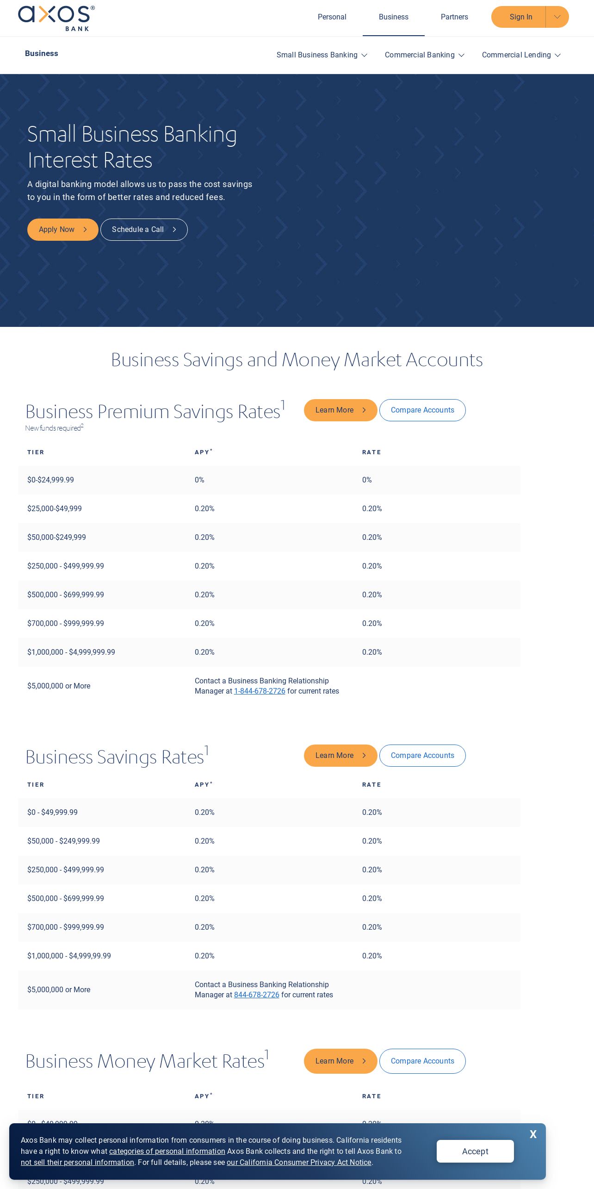Accept the privacy notice
The height and width of the screenshot is (1189, 594).
pyautogui.click(x=475, y=1151)
